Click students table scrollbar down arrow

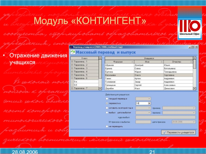[x=194, y=89]
